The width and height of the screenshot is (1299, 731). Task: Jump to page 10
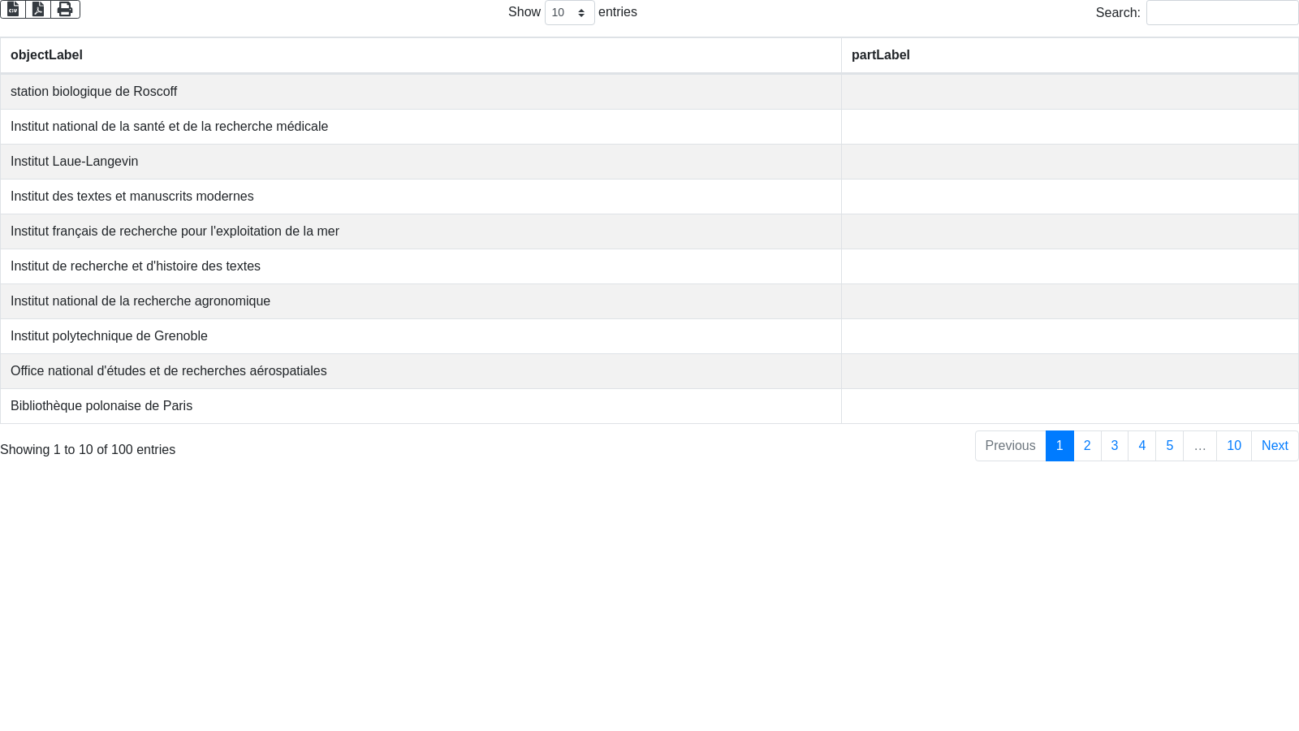(1234, 446)
